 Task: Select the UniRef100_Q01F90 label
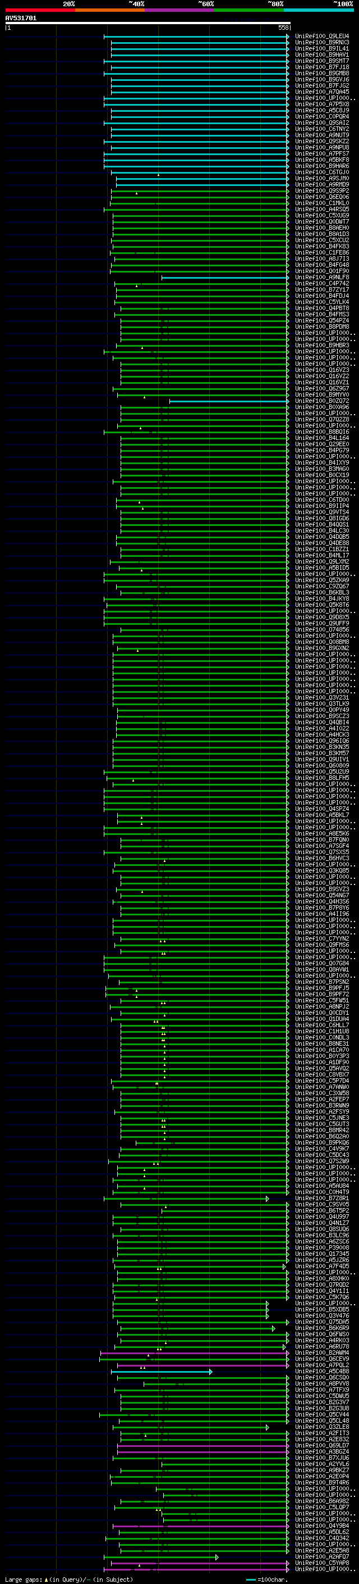point(322,271)
